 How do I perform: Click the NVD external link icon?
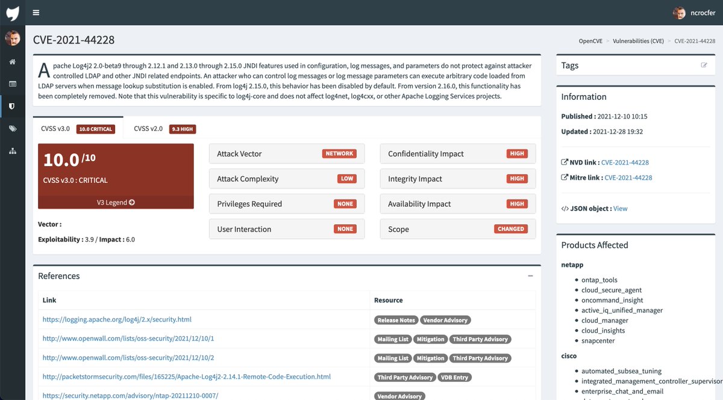565,162
